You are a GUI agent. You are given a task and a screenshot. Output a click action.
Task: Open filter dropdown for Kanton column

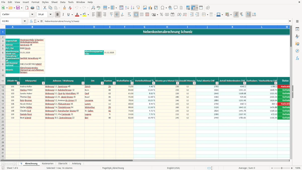coord(114,83)
